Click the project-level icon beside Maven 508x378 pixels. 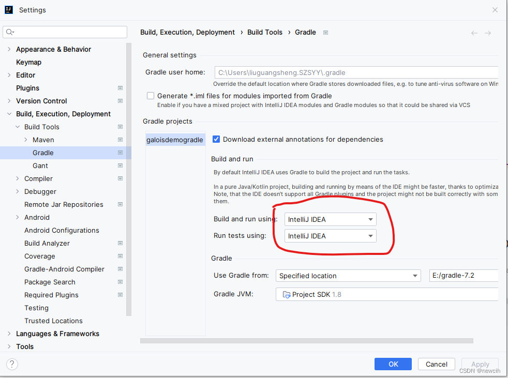(x=120, y=140)
